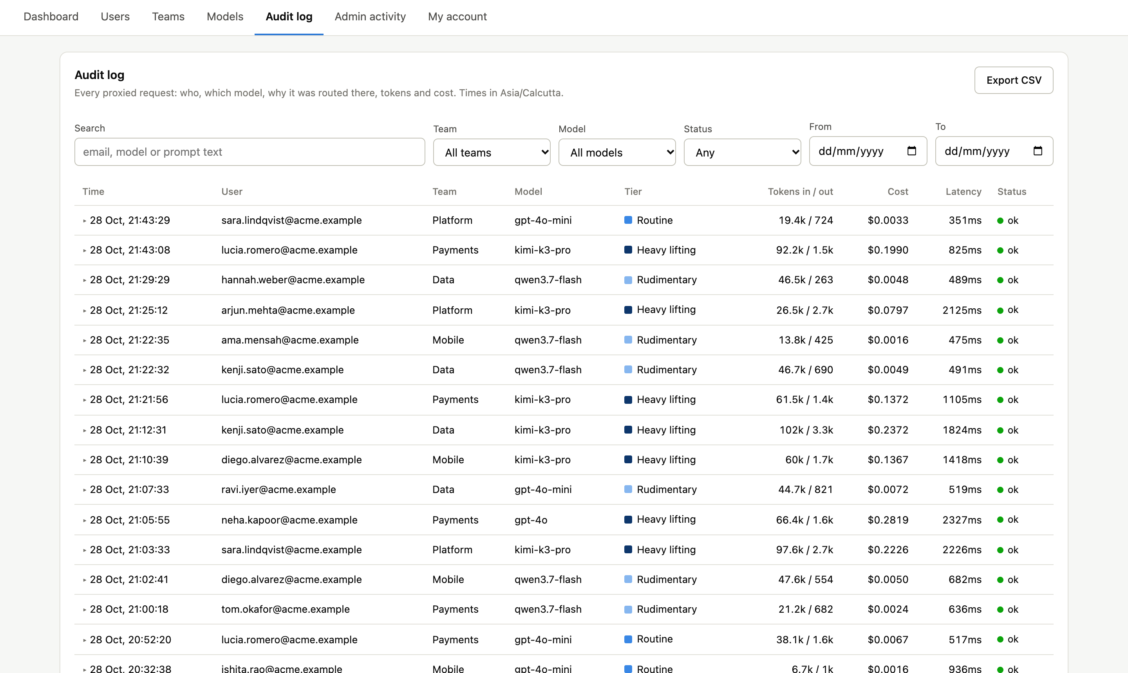The height and width of the screenshot is (673, 1128).
Task: Open the Admin activity tab
Action: coord(371,17)
